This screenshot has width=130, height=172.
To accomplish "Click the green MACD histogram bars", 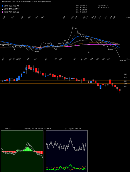I will click(27, 149).
